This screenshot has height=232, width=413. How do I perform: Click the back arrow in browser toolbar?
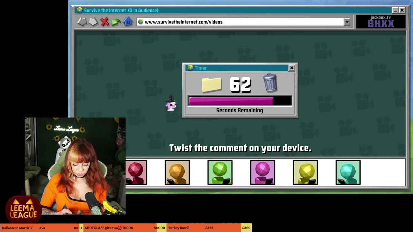click(x=82, y=22)
